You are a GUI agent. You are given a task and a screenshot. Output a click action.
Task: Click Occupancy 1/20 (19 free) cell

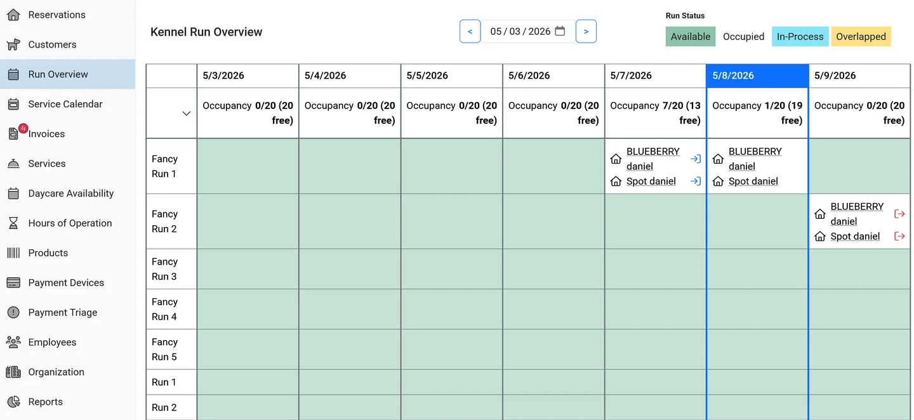pyautogui.click(x=757, y=113)
